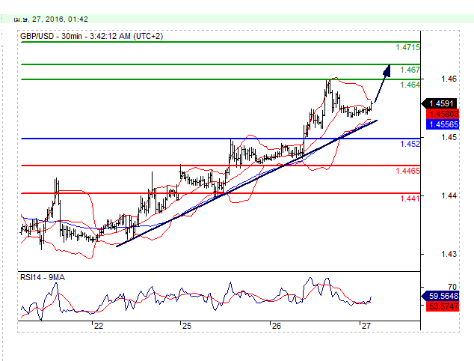This screenshot has width=474, height=361.
Task: Click the 59.5648 RSI value tag
Action: coord(441,296)
